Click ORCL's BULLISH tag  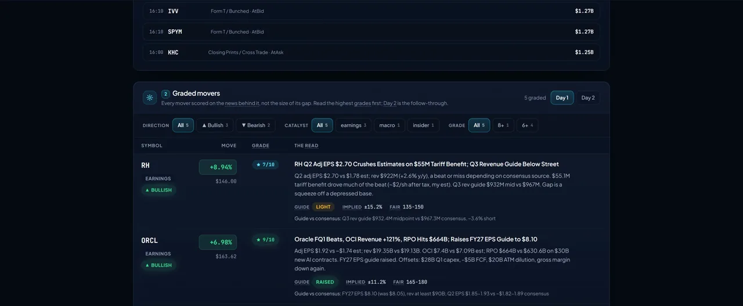pos(158,265)
